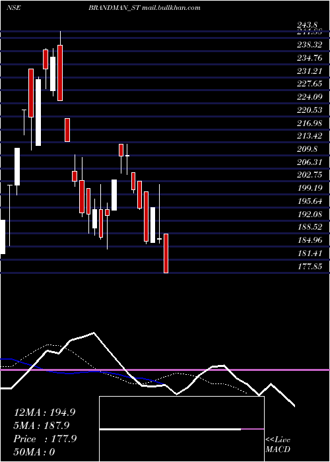330x462 pixels.
Task: Click the 12MA : 194.9 value
Action: click(44, 412)
